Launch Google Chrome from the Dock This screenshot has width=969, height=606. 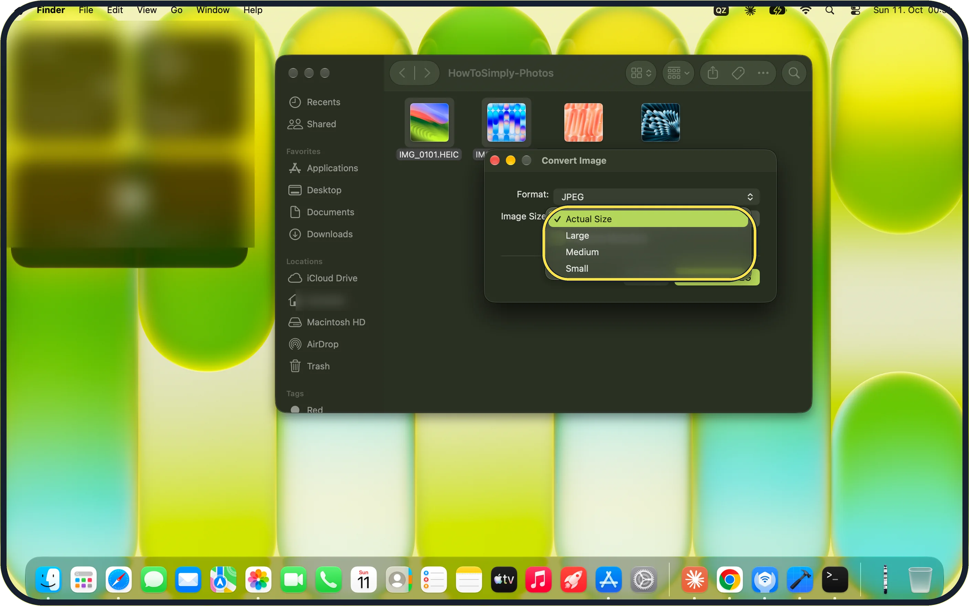pos(729,579)
